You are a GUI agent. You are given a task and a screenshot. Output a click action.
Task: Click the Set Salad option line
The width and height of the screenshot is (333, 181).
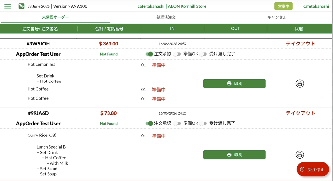pyautogui.click(x=47, y=169)
